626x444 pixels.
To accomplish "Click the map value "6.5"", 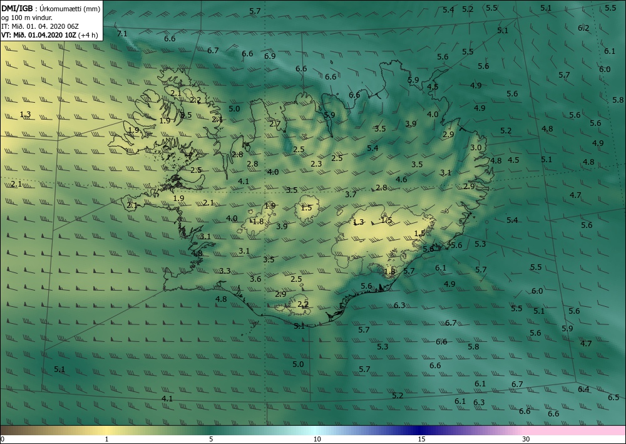I will pos(613,397).
